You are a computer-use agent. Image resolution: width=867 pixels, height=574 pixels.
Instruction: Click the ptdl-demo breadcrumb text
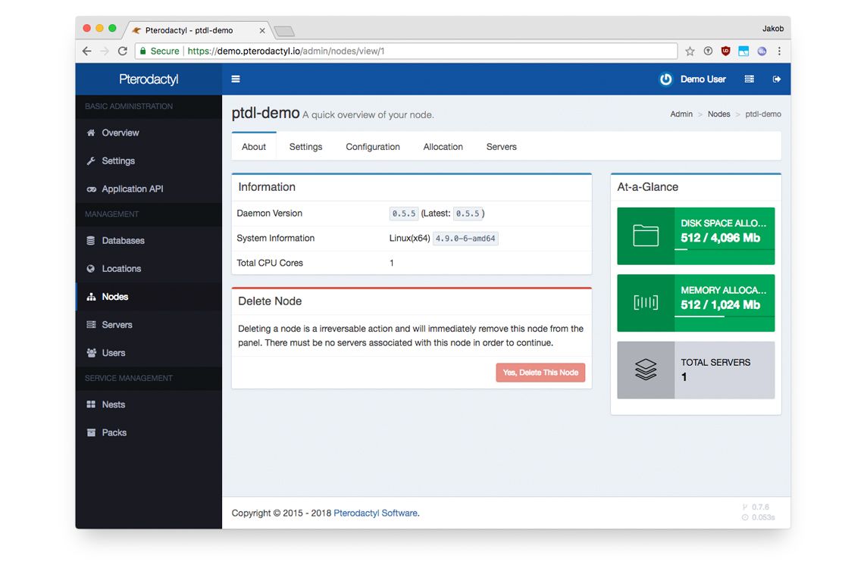click(x=763, y=114)
